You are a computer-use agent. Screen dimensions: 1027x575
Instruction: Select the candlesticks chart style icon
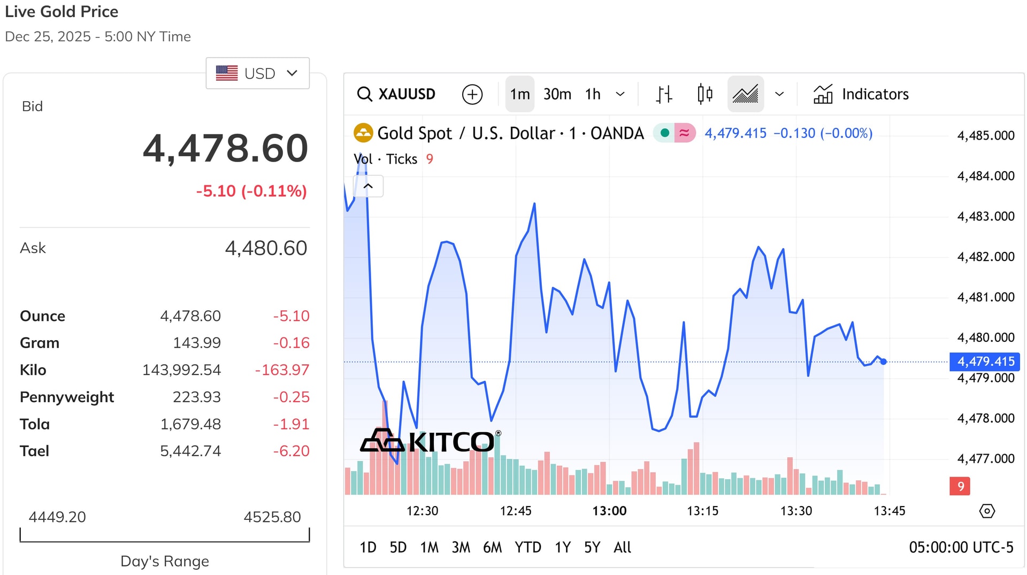tap(704, 94)
